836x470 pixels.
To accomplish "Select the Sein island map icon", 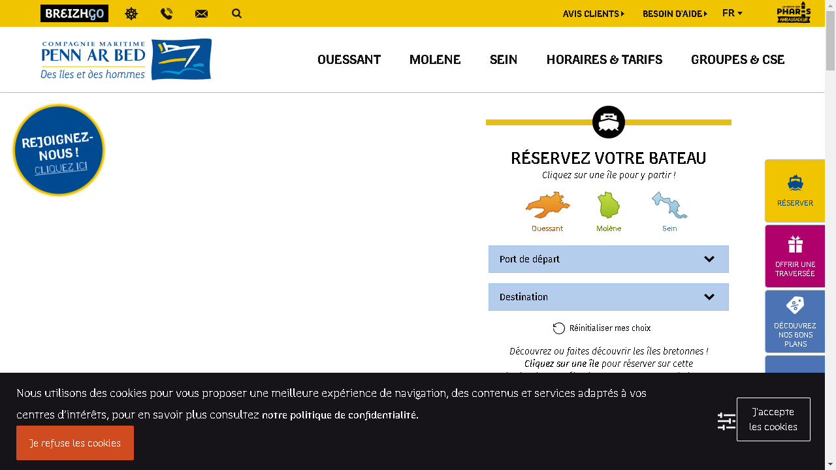I will [x=669, y=205].
